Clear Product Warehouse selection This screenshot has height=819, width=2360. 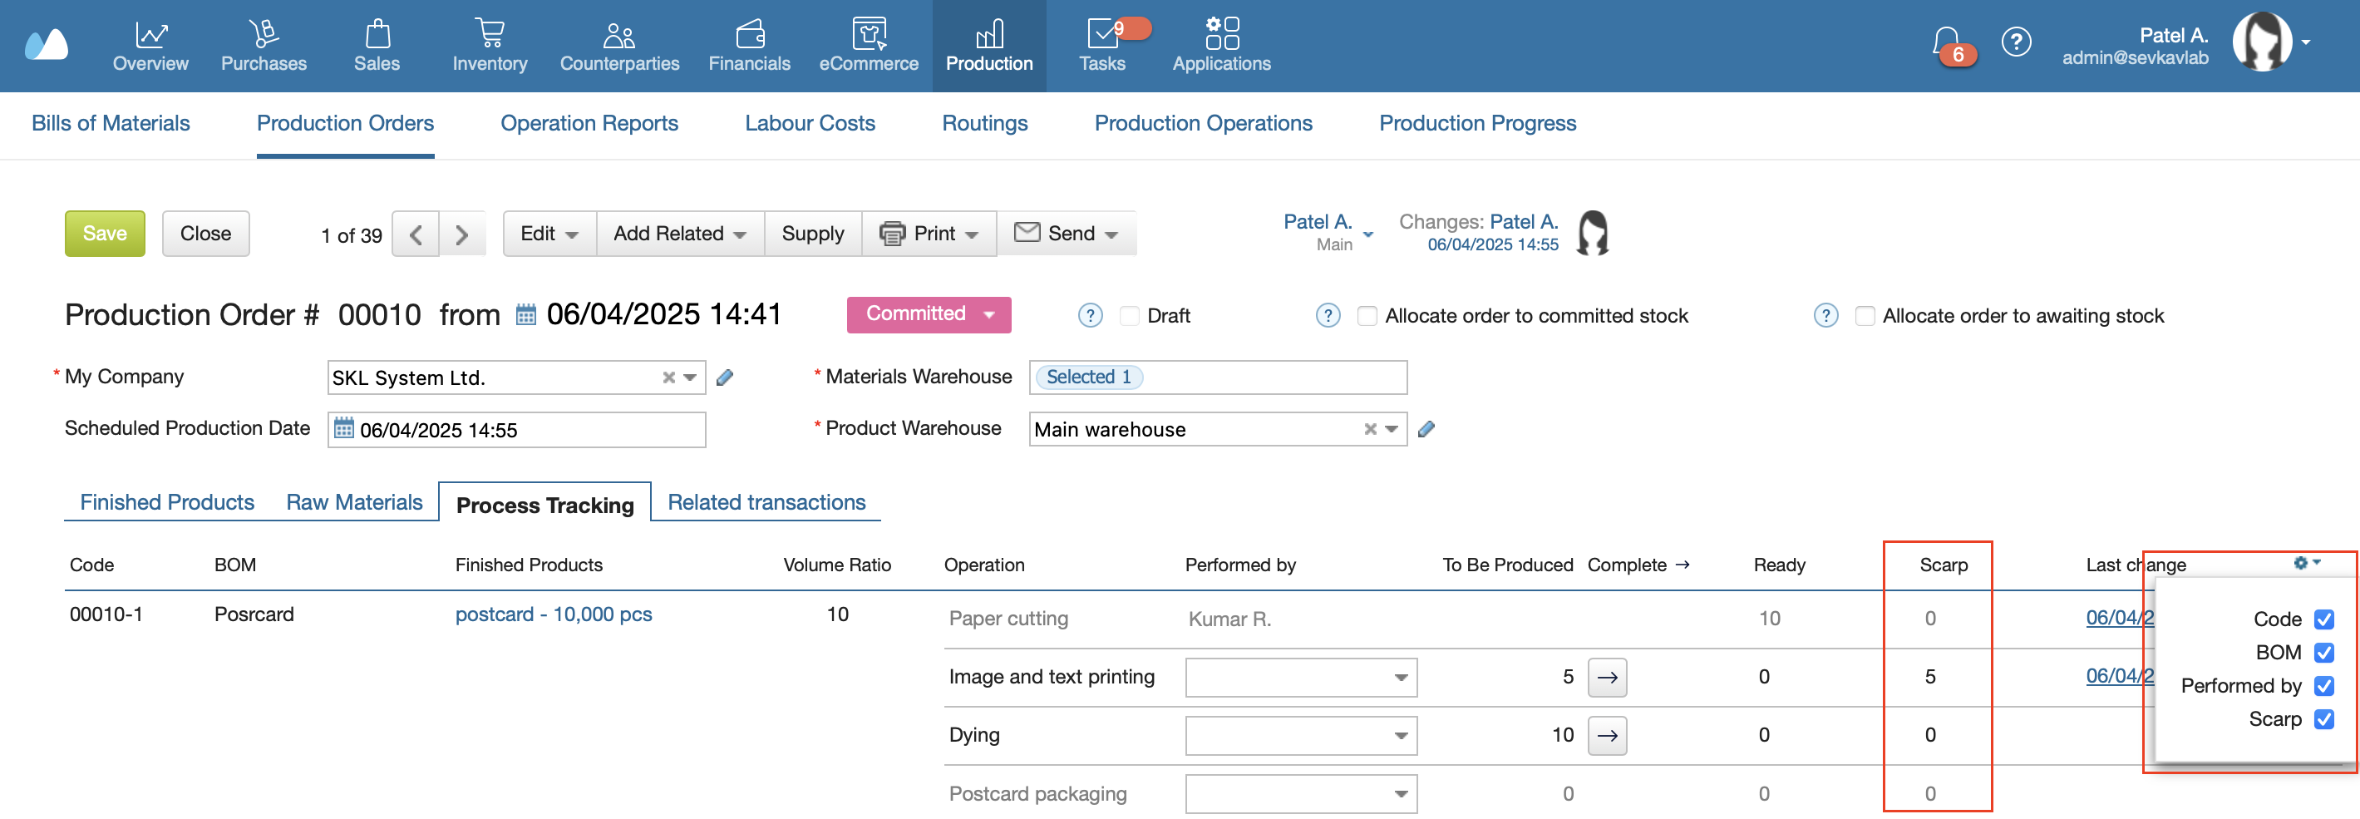pyautogui.click(x=1370, y=429)
